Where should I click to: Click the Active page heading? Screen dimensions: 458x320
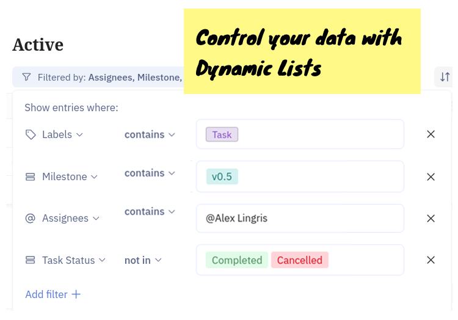38,45
